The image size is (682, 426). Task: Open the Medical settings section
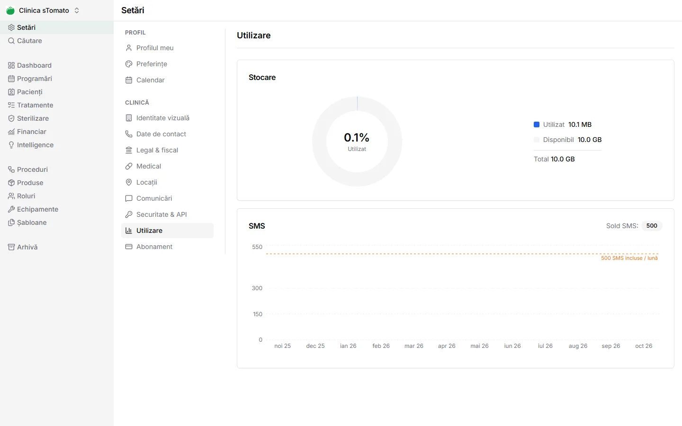pyautogui.click(x=167, y=166)
